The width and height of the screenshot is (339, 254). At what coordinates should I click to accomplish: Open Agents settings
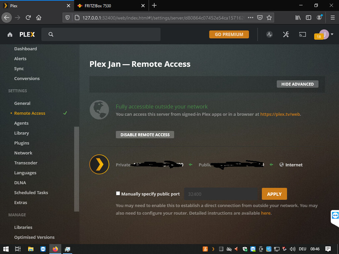coord(21,123)
